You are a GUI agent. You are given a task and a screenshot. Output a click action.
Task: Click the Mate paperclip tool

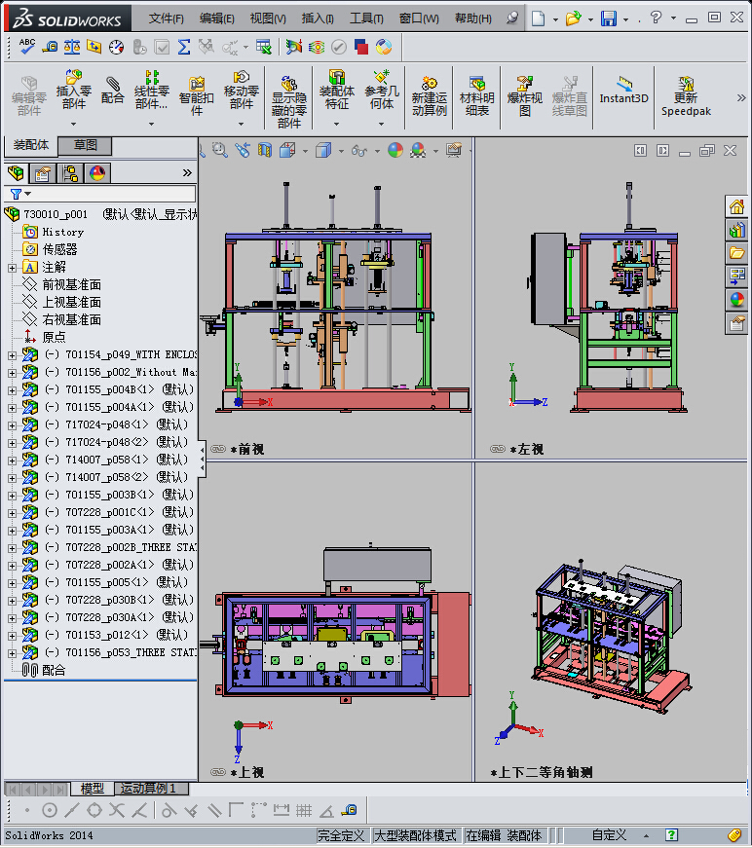point(113,90)
